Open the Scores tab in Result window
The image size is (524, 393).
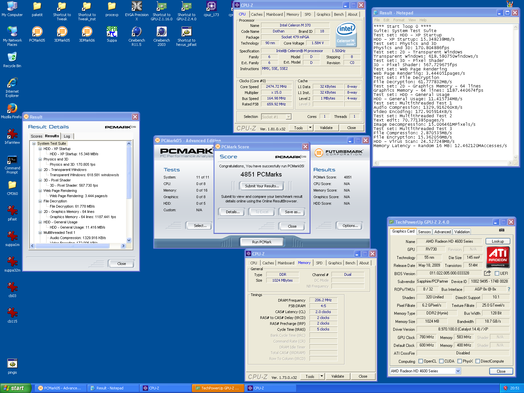36,136
